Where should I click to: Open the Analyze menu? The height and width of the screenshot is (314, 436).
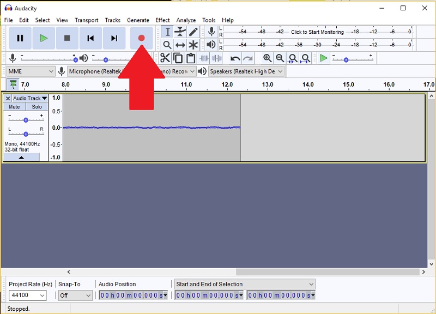(x=186, y=20)
